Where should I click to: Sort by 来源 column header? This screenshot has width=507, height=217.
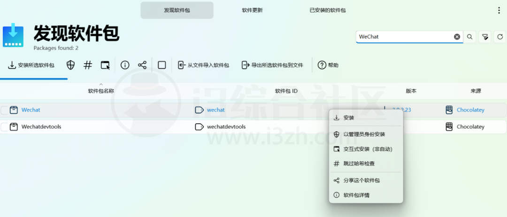[476, 91]
